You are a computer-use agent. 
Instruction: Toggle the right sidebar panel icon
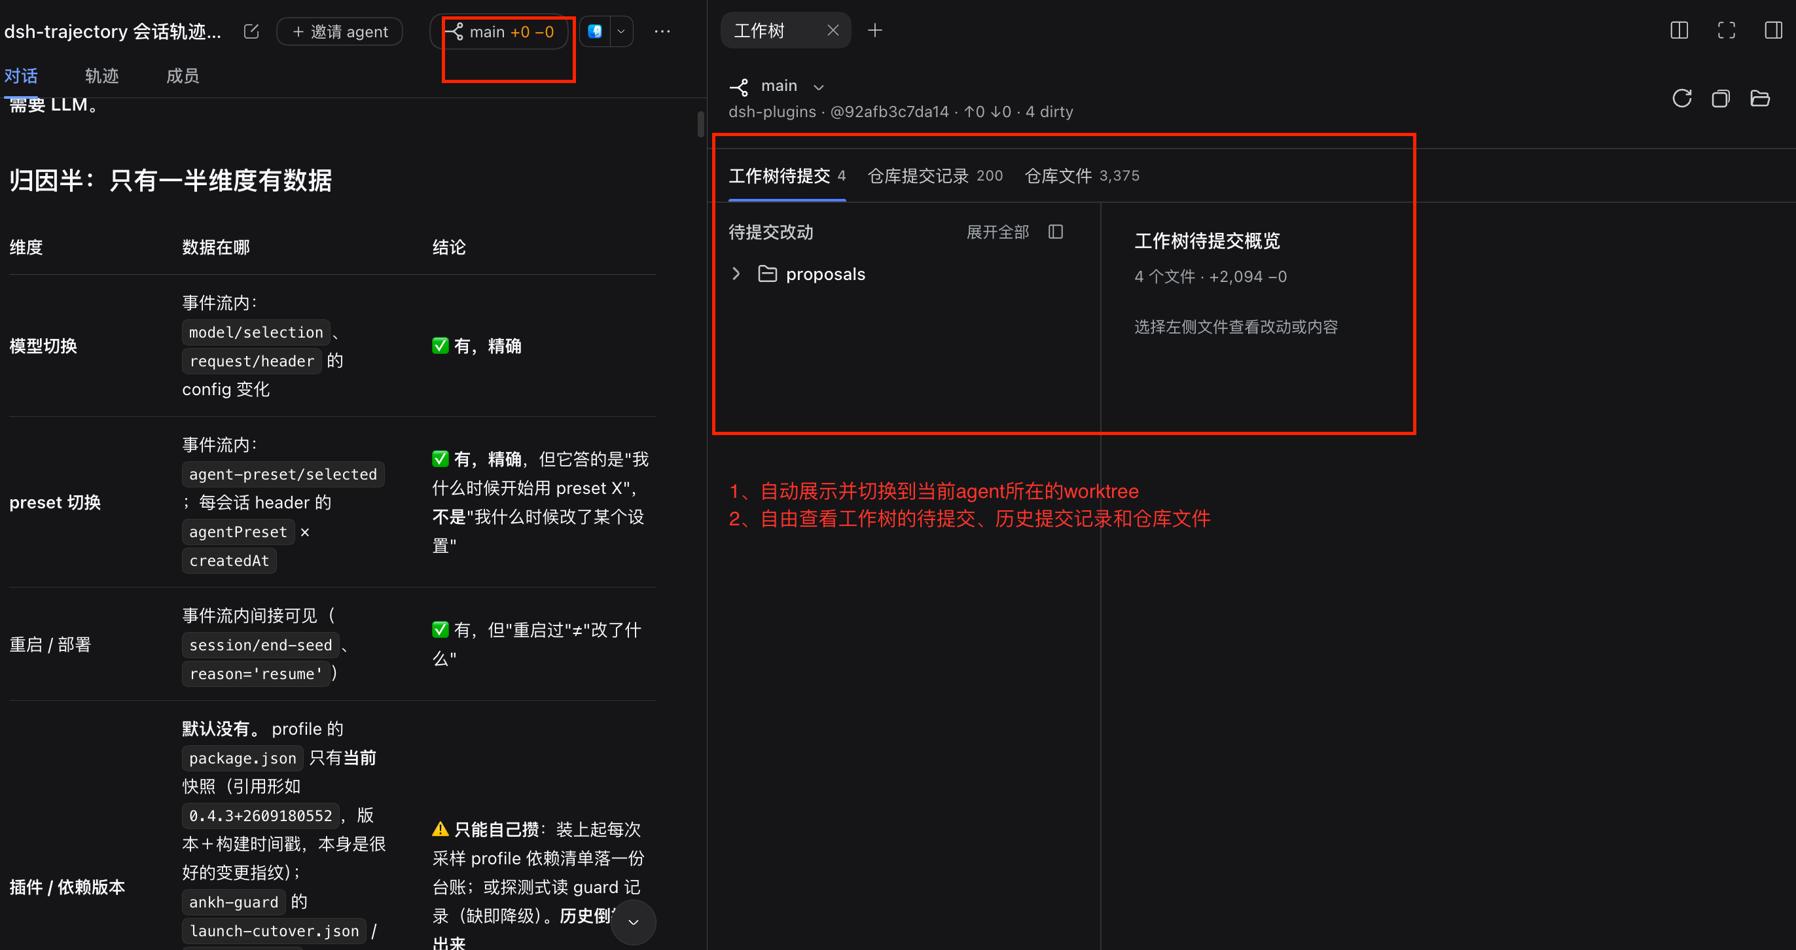point(1773,31)
